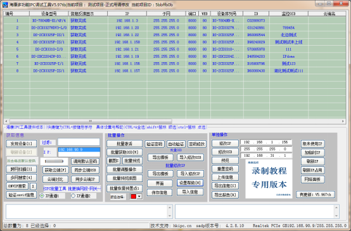Open 设置帮助[M]
351x231 pixels.
(190, 183)
